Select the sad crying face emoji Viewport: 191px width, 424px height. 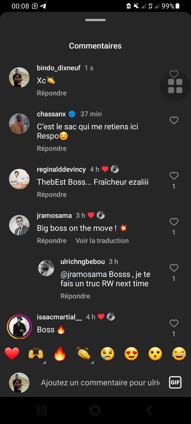click(x=107, y=354)
